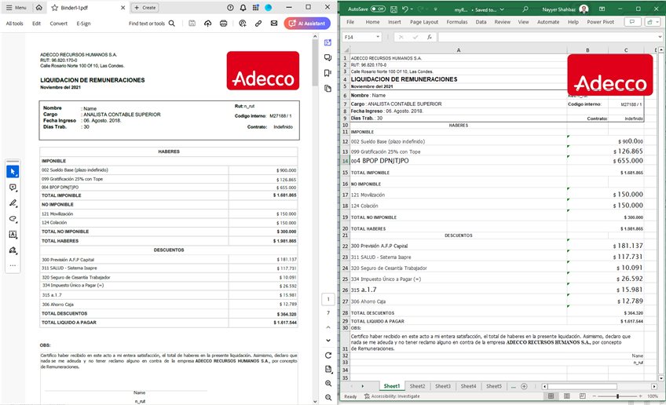The width and height of the screenshot is (666, 405).
Task: Click the Undo arrow in Excel
Action: tap(405, 9)
